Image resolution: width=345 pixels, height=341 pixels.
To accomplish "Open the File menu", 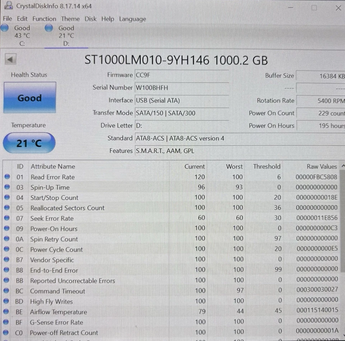I will (7, 19).
